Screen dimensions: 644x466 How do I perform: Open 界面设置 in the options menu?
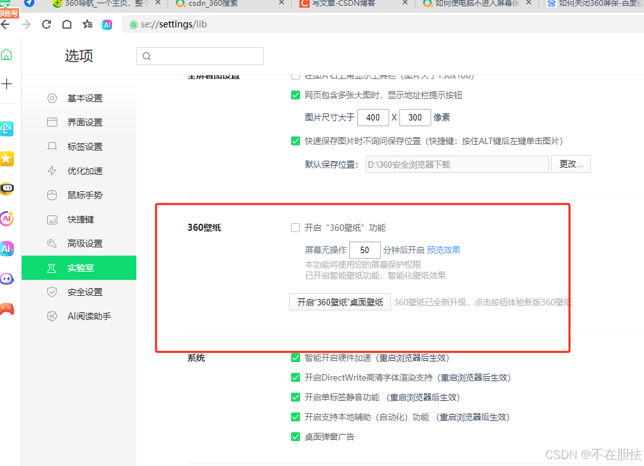point(79,122)
